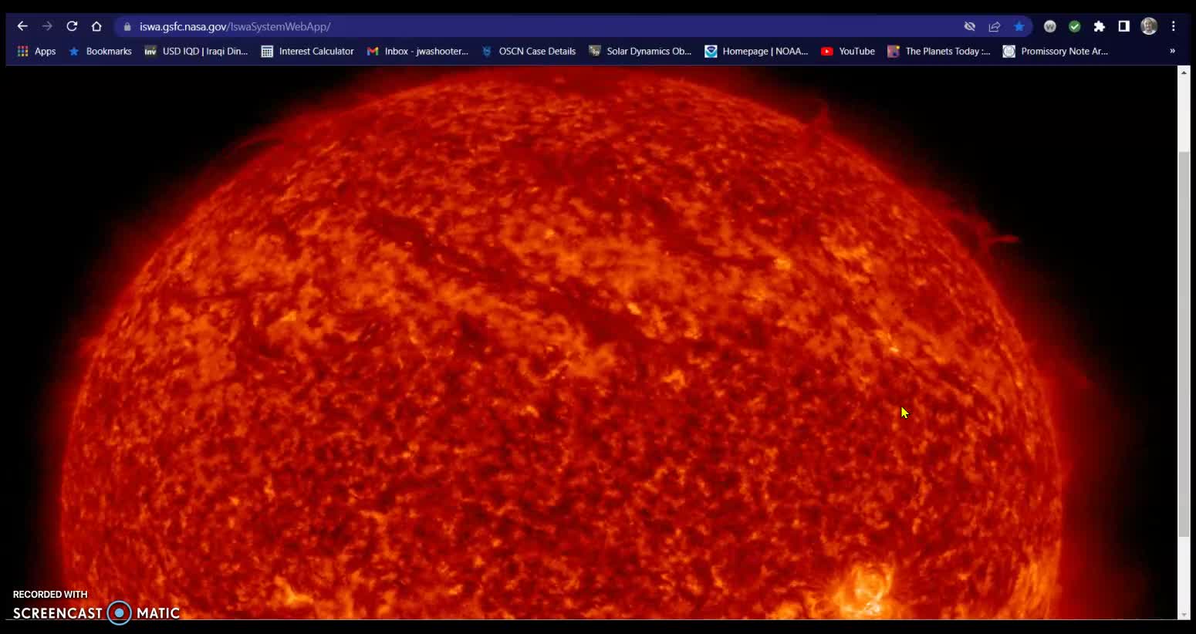Open the Apps grid shortcut
This screenshot has height=634, width=1196.
click(x=36, y=51)
